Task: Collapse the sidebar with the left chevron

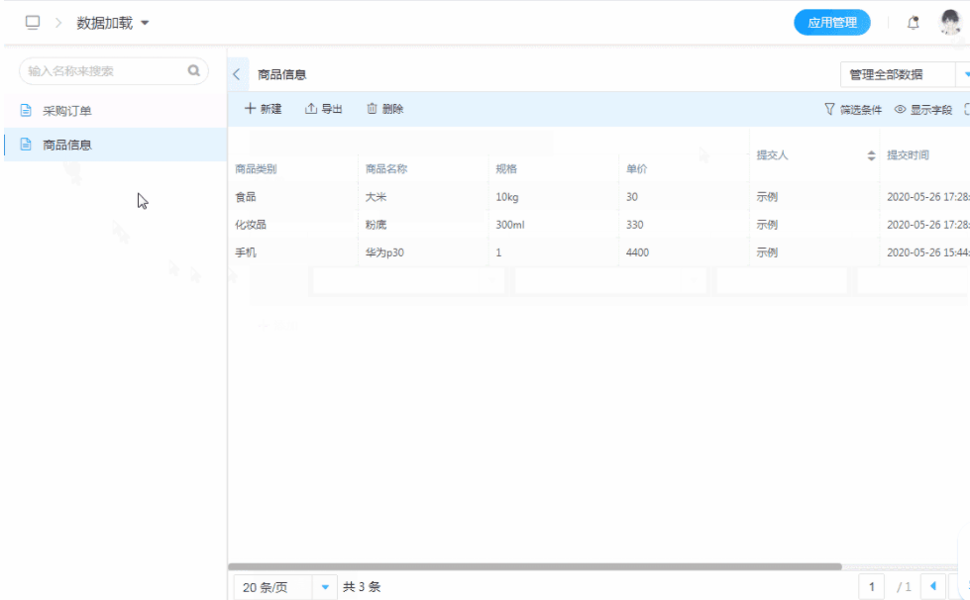Action: pyautogui.click(x=237, y=74)
